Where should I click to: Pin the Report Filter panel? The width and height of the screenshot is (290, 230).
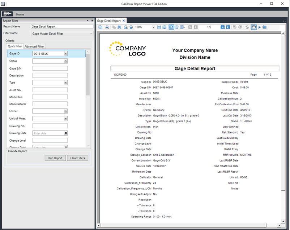(91, 21)
